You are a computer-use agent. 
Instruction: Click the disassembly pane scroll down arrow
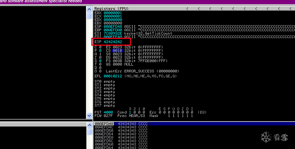(89, 115)
